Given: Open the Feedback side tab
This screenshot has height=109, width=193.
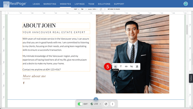Looking at the screenshot, I should click(x=191, y=78).
